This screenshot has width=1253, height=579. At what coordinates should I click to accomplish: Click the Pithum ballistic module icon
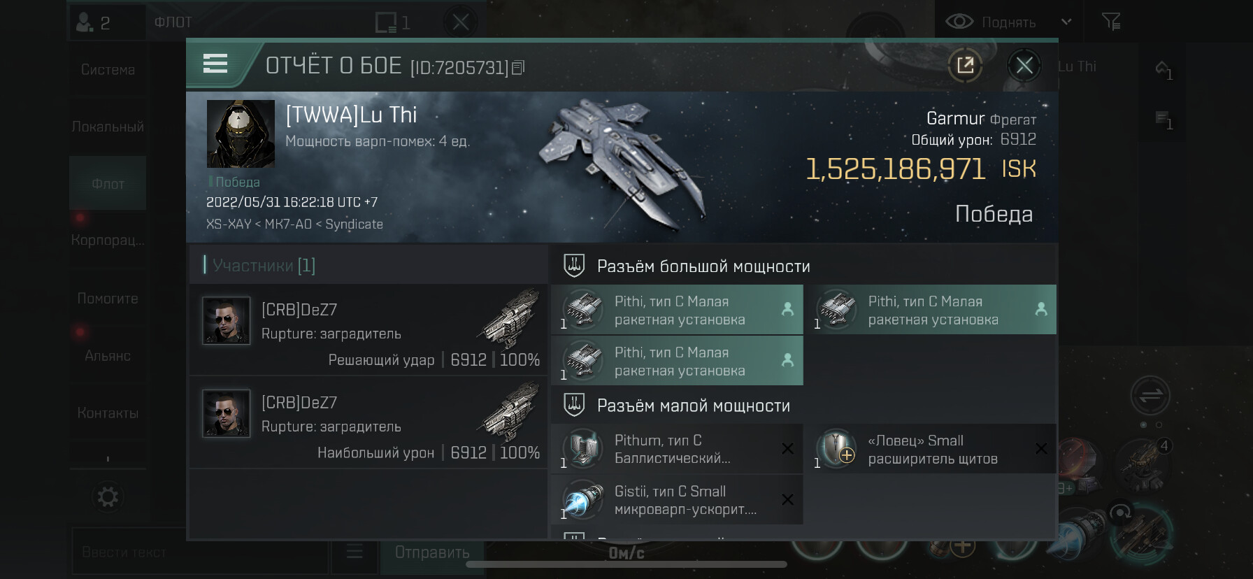(582, 448)
